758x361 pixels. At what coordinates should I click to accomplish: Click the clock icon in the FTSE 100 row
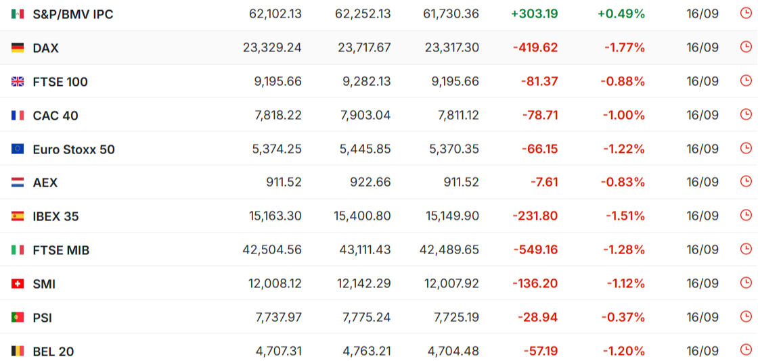click(x=746, y=80)
